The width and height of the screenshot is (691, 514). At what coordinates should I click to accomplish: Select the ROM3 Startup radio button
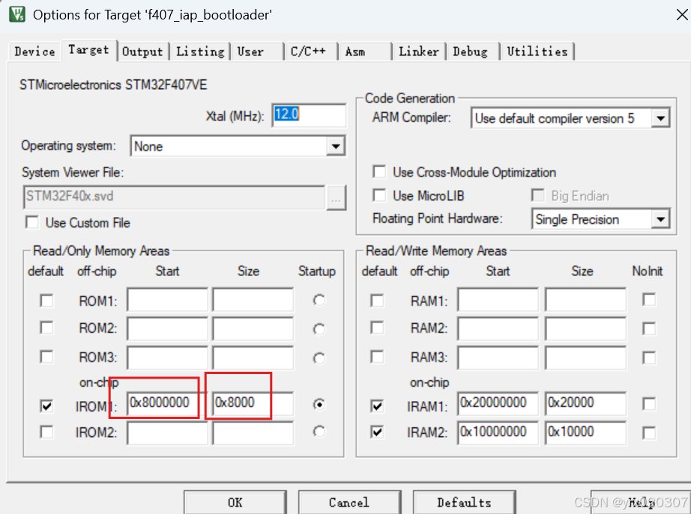pos(319,358)
